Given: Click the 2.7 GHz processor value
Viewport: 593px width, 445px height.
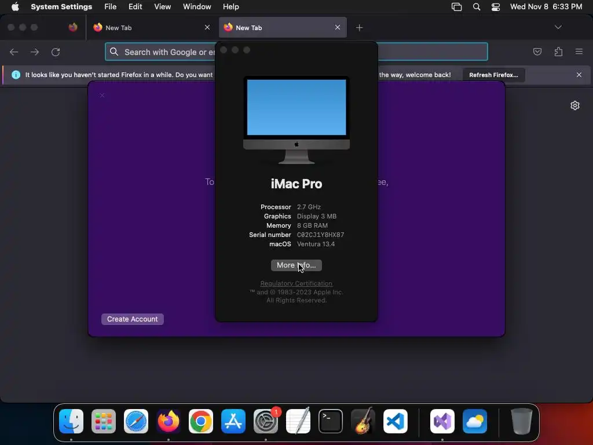Looking at the screenshot, I should pyautogui.click(x=309, y=207).
